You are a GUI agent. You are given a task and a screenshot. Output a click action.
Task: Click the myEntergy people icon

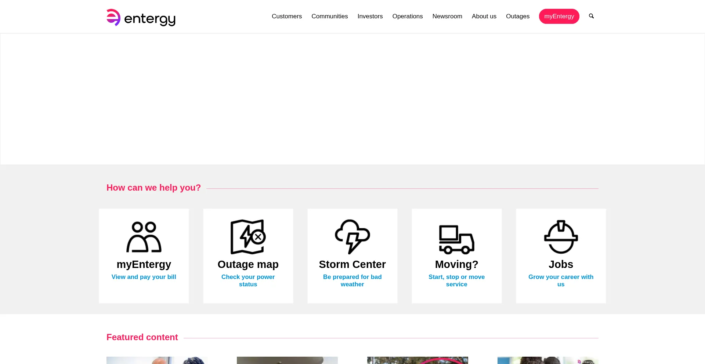pos(144,237)
